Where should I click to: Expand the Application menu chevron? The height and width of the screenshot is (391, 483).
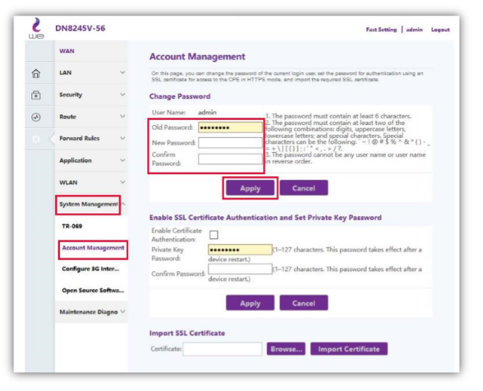[x=123, y=161]
